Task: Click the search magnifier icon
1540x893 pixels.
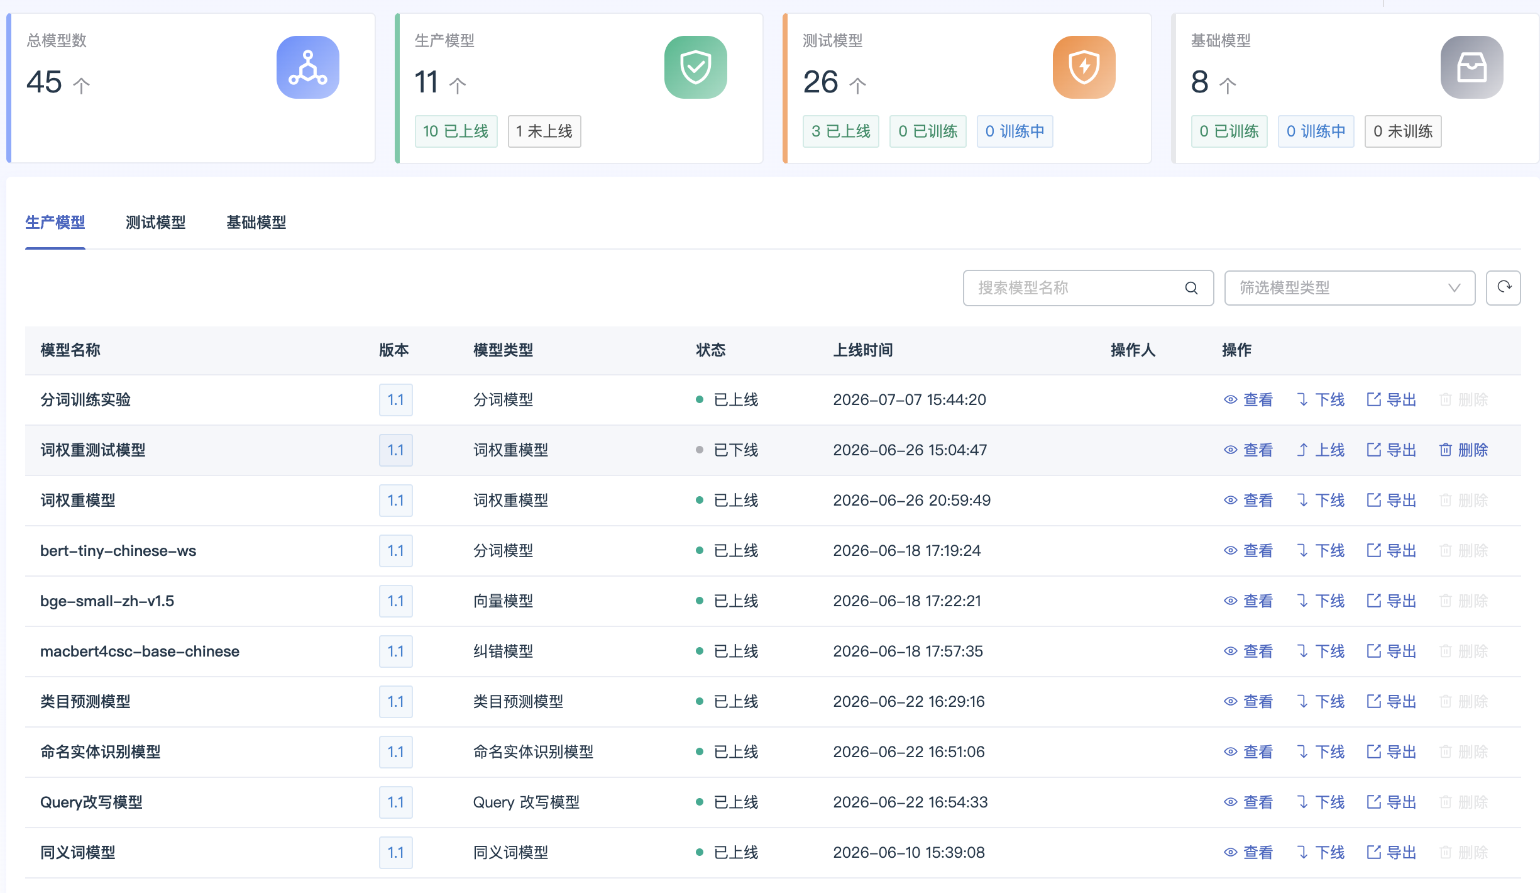Action: (x=1191, y=288)
